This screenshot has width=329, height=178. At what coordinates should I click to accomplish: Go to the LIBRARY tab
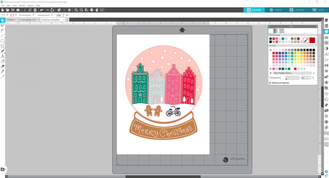pyautogui.click(x=297, y=10)
